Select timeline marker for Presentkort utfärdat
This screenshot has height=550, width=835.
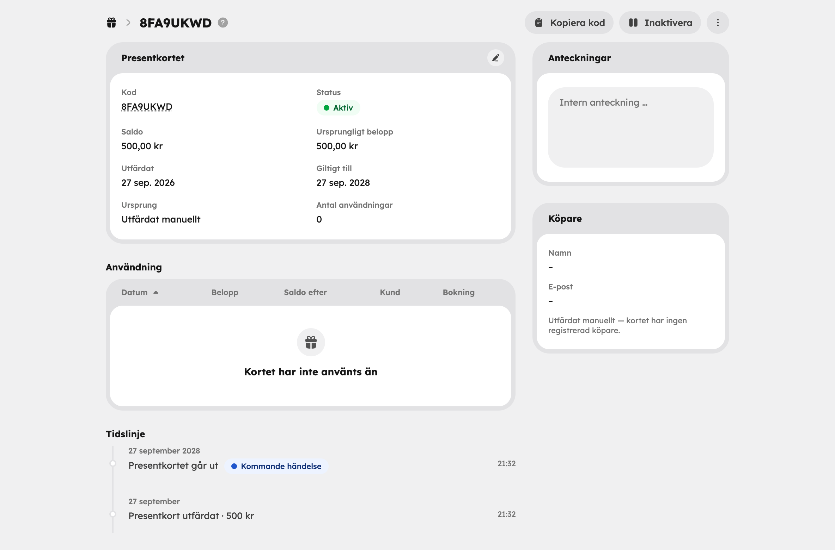[x=113, y=514]
